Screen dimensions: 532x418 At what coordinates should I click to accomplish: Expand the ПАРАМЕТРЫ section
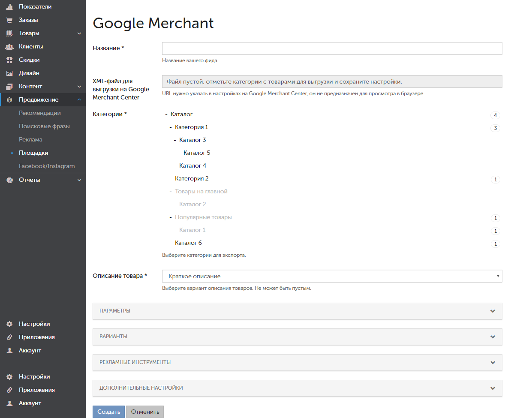click(x=297, y=311)
